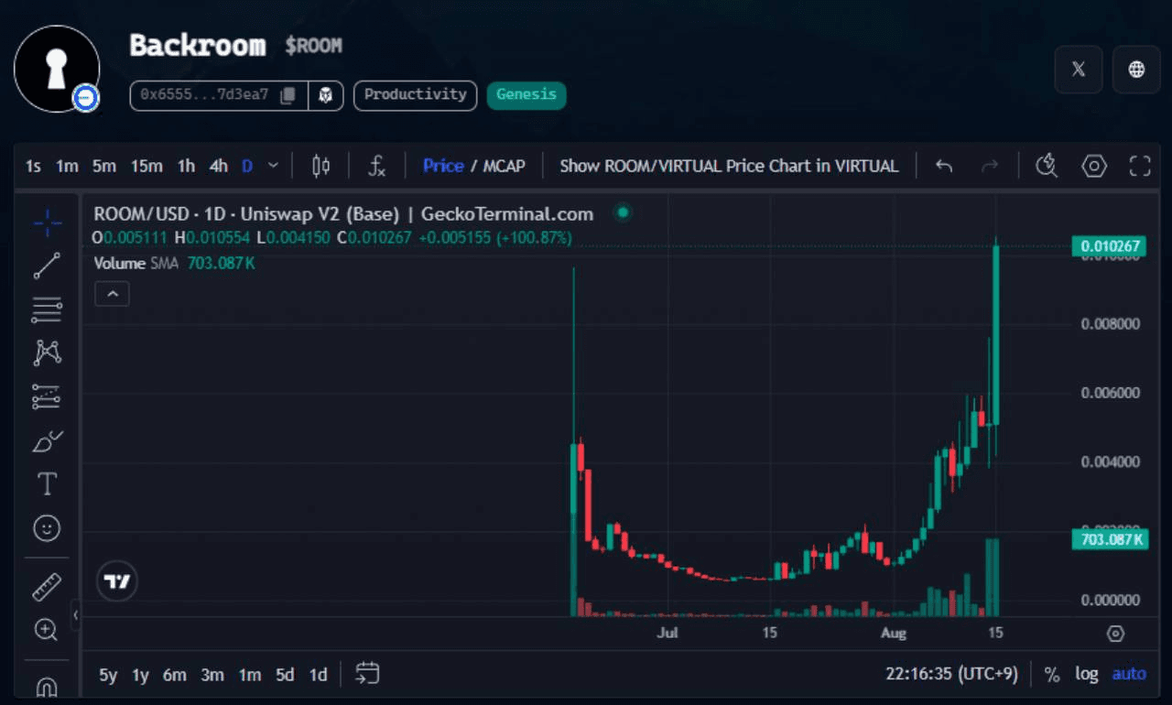Click the TradingView logo on chart

(x=117, y=580)
